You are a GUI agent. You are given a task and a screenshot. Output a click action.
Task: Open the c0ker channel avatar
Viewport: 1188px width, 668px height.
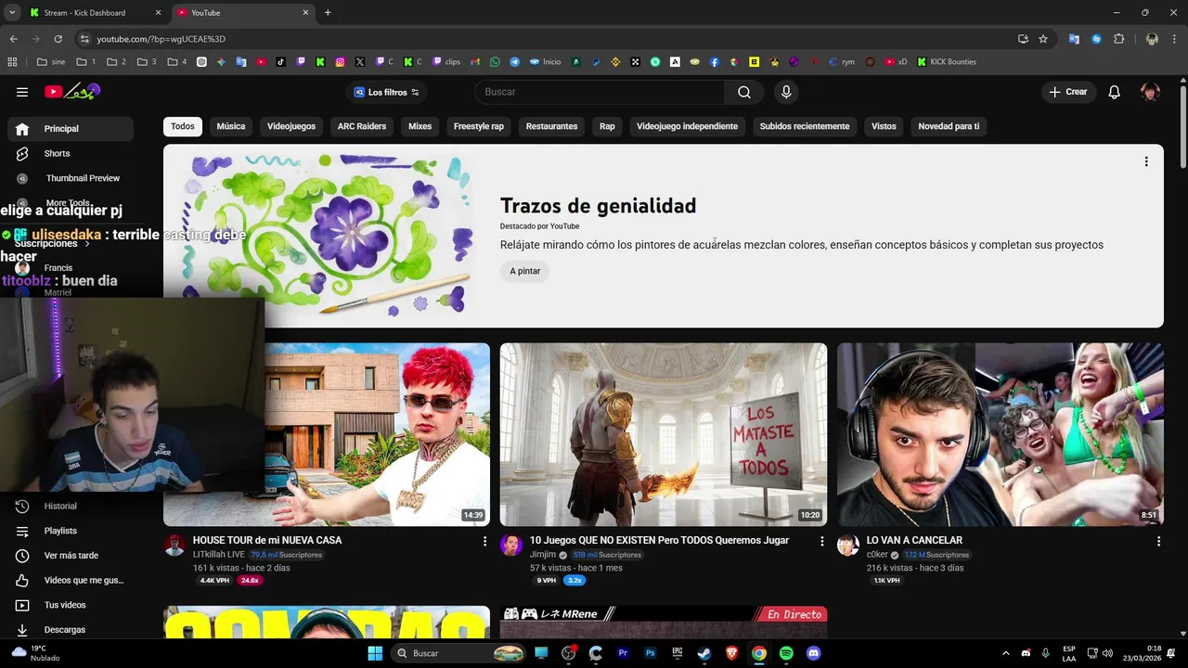point(848,545)
